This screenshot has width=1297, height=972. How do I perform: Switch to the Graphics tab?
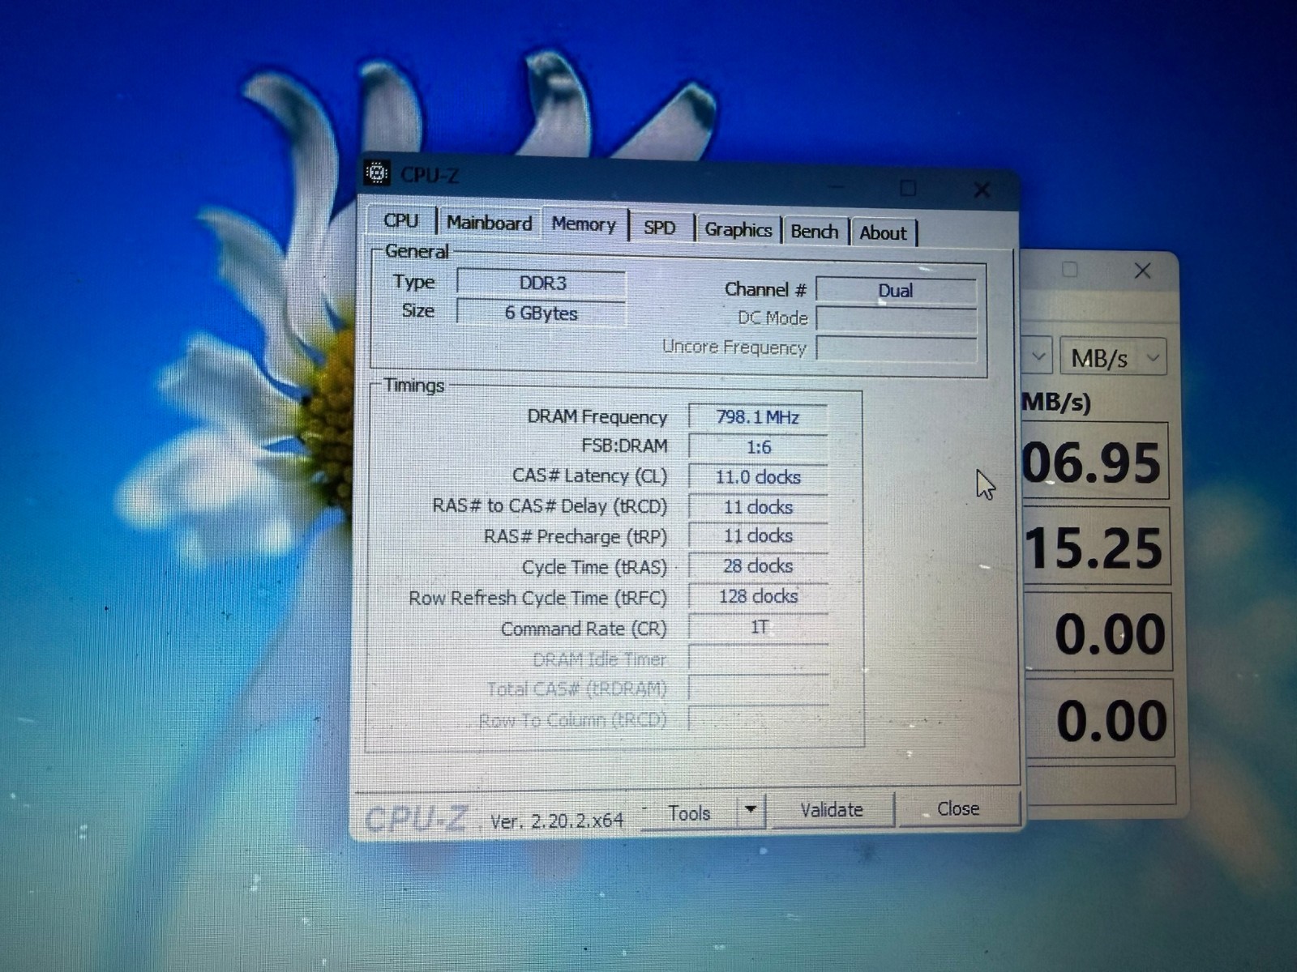click(x=738, y=230)
